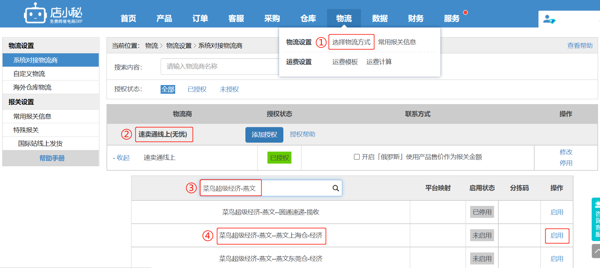Open the 服务 menu

click(452, 18)
